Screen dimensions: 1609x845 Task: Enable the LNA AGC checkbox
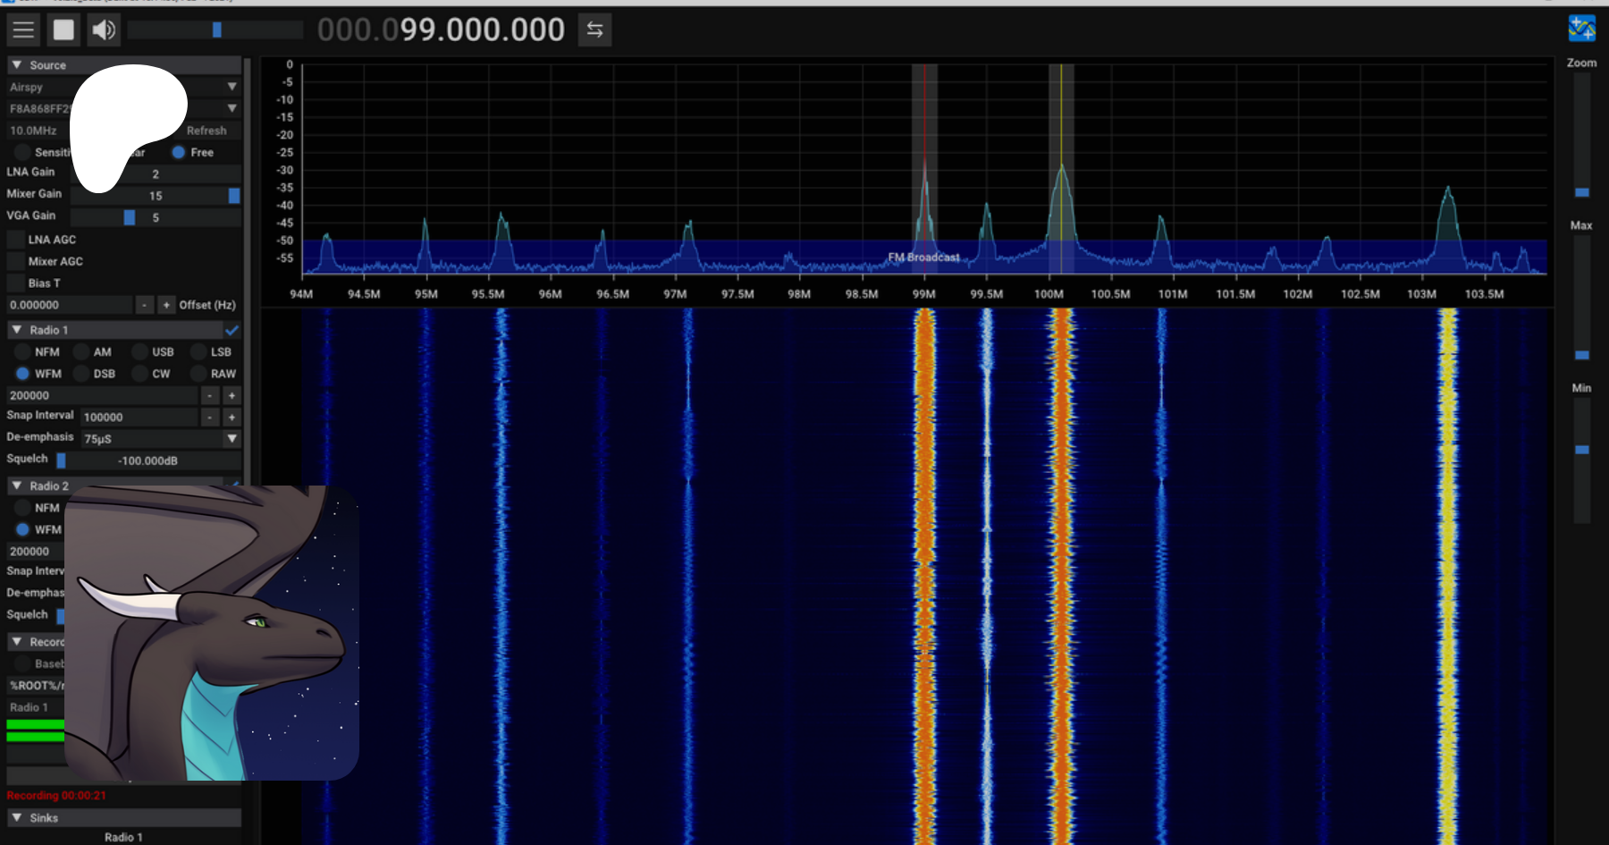16,240
